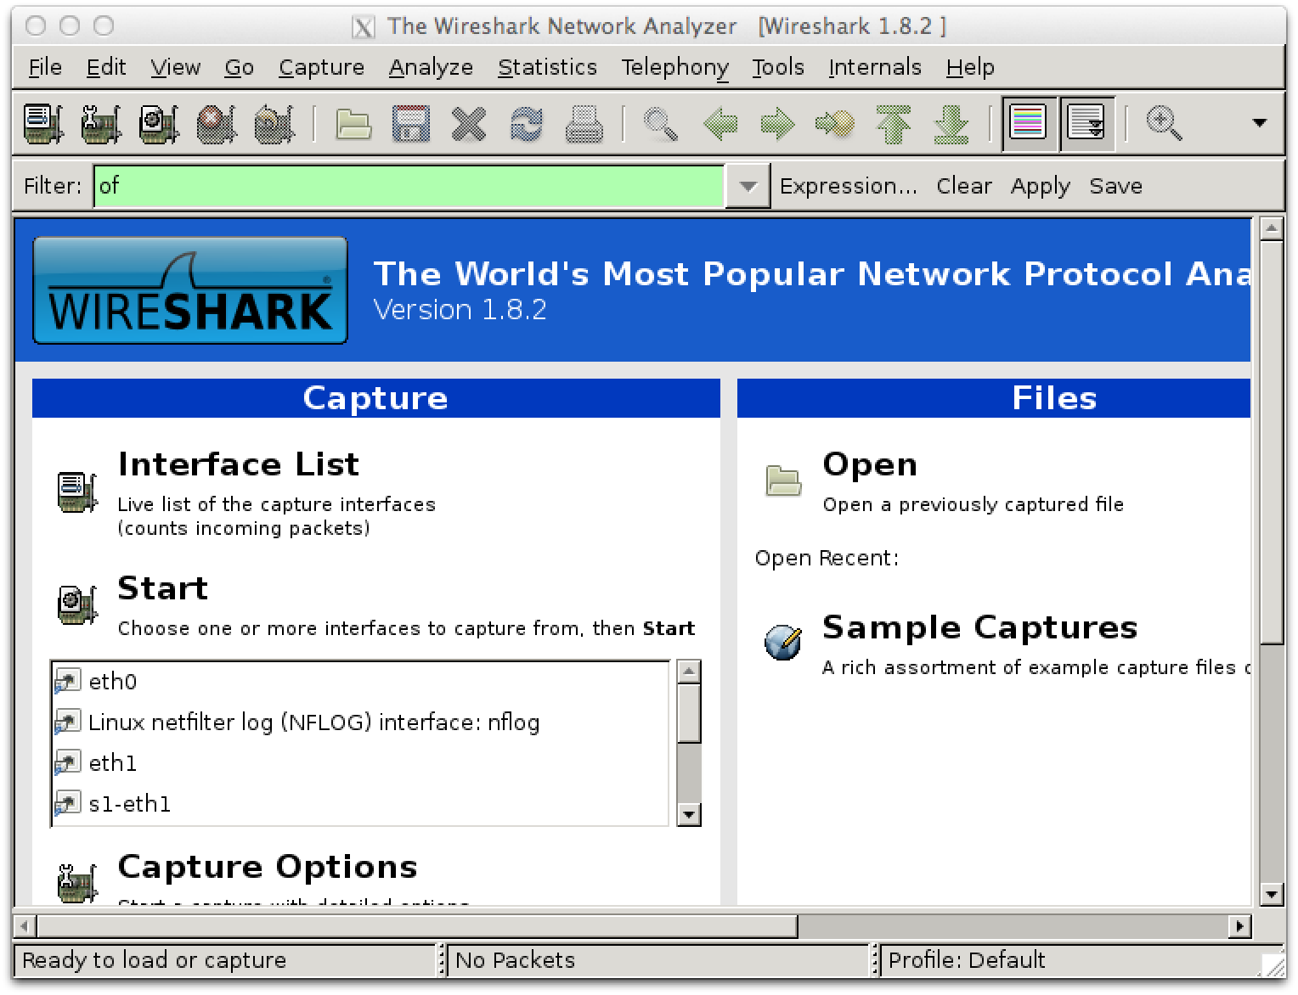Clear the display filter
The image size is (1298, 995).
pos(964,186)
